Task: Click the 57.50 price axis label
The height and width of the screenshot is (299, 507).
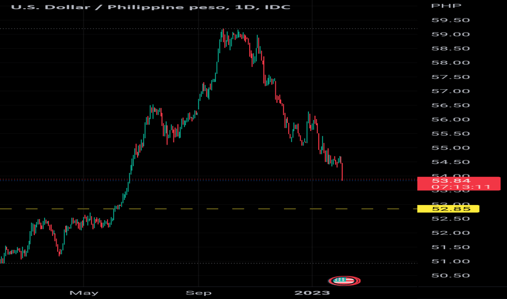Action: [450, 77]
